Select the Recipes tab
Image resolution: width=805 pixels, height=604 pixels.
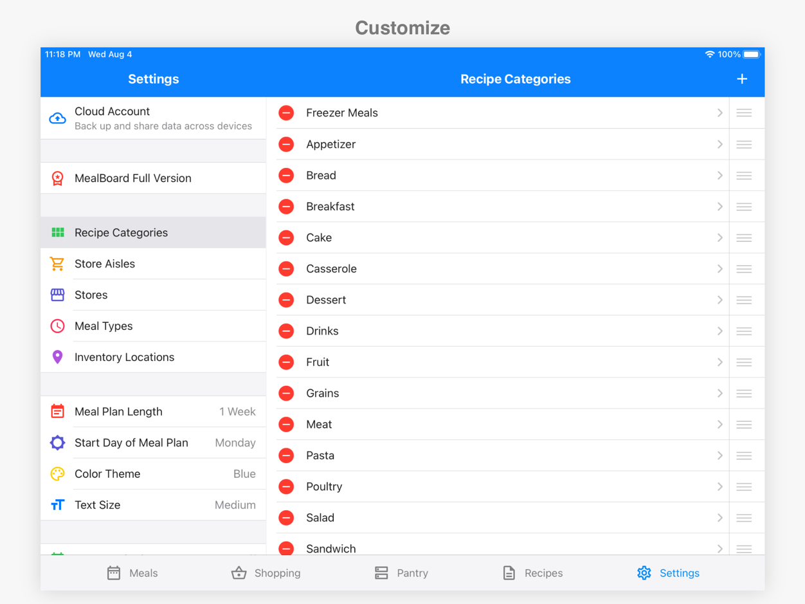[532, 573]
